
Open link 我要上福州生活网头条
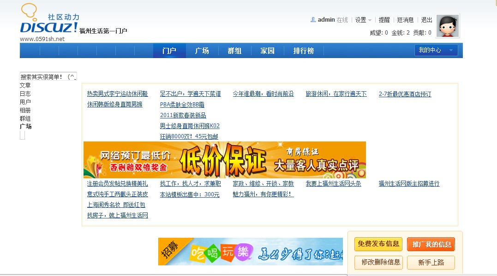(333, 183)
